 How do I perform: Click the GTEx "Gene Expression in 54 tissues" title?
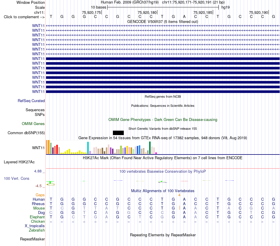163,138
